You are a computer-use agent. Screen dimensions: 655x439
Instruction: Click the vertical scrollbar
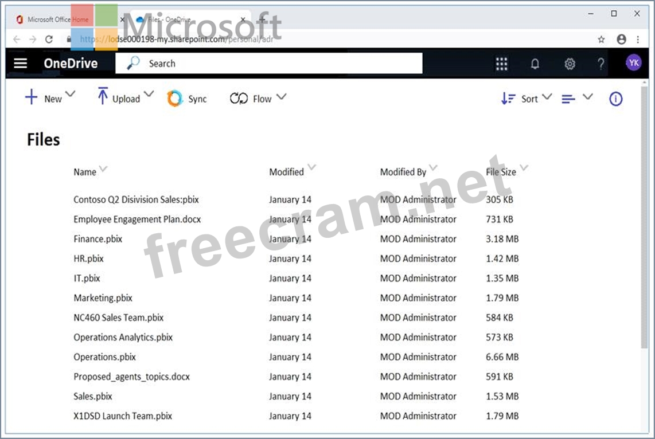[645, 217]
